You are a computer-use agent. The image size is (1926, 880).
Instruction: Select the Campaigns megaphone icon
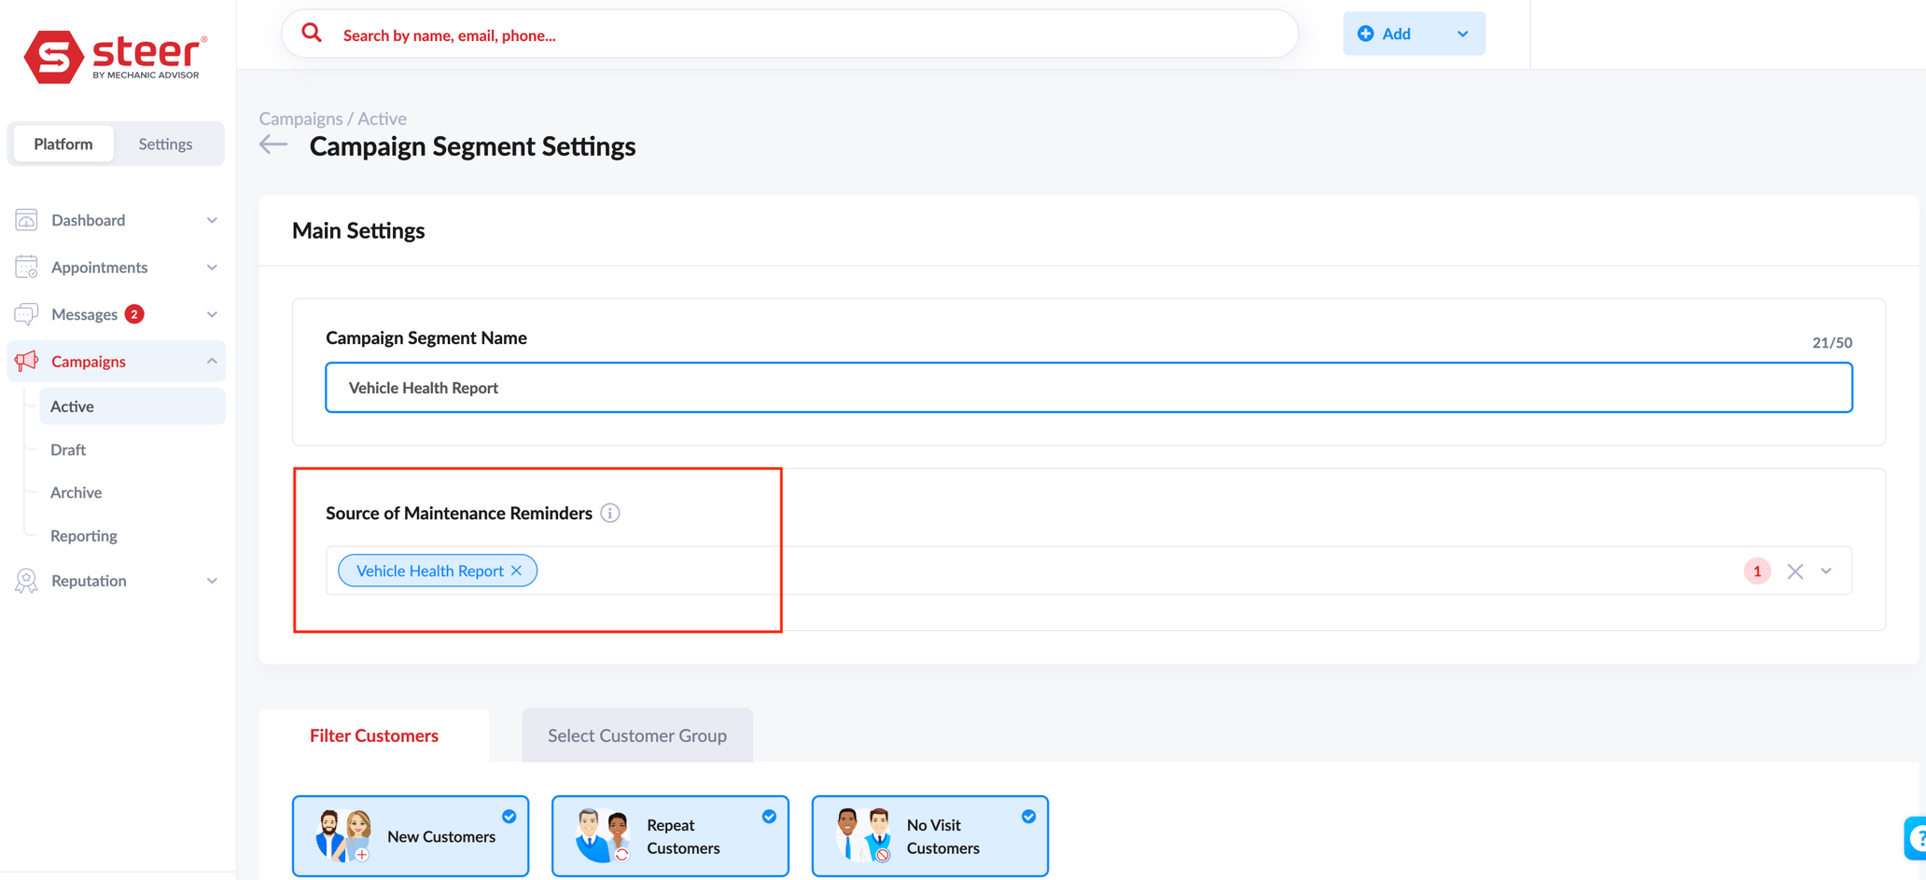[26, 361]
